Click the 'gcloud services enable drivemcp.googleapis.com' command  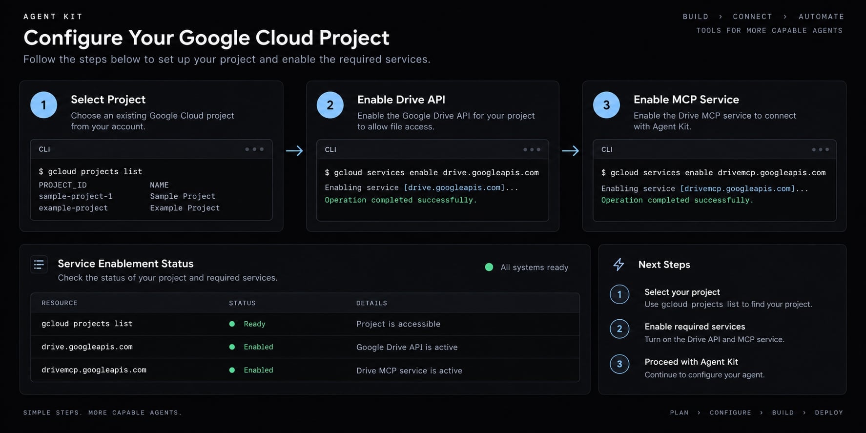(718, 173)
